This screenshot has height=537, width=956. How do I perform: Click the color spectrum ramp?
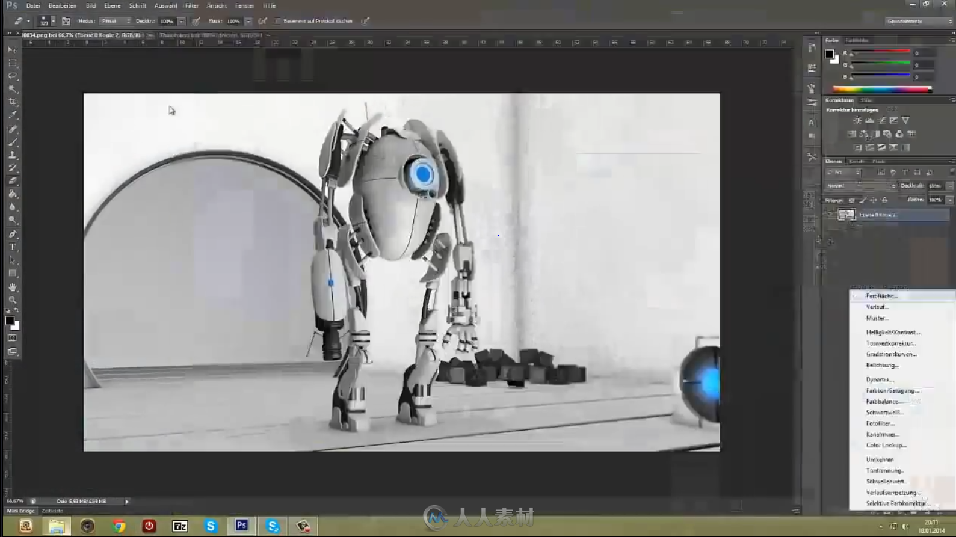point(882,90)
